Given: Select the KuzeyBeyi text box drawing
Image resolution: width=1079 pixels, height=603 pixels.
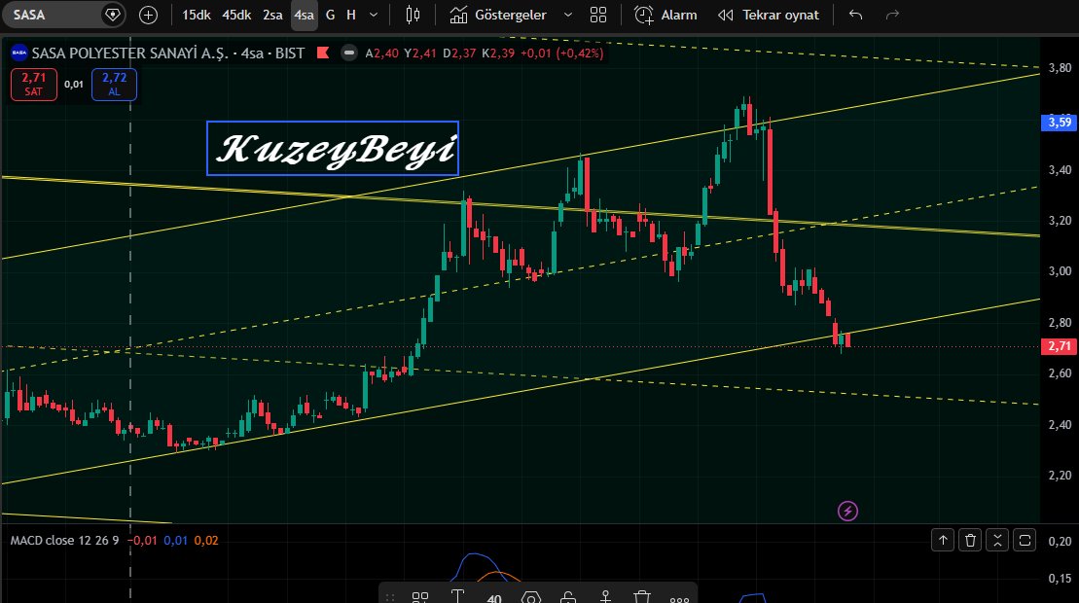Looking at the screenshot, I should pos(333,149).
